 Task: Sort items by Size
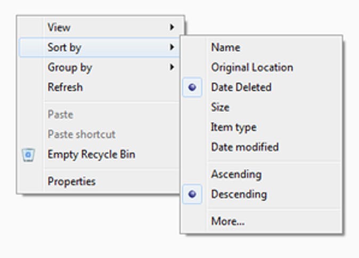click(x=220, y=107)
